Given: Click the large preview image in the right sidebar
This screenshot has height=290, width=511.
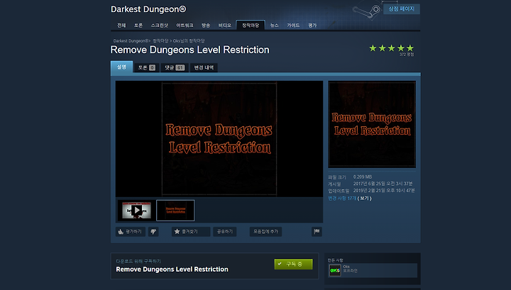Looking at the screenshot, I should tap(372, 124).
